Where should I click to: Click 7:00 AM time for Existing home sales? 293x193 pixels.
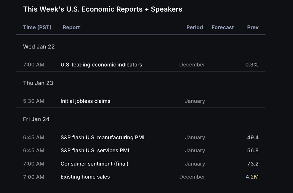[x=34, y=177]
